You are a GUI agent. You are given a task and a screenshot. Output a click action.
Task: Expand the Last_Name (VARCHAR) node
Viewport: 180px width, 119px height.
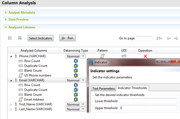pyautogui.click(x=11, y=109)
